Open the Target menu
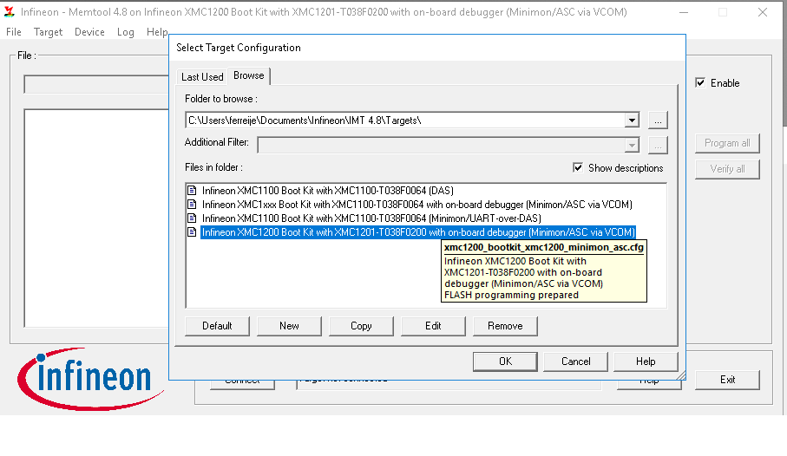Viewport: 787px width, 456px height. (x=49, y=32)
